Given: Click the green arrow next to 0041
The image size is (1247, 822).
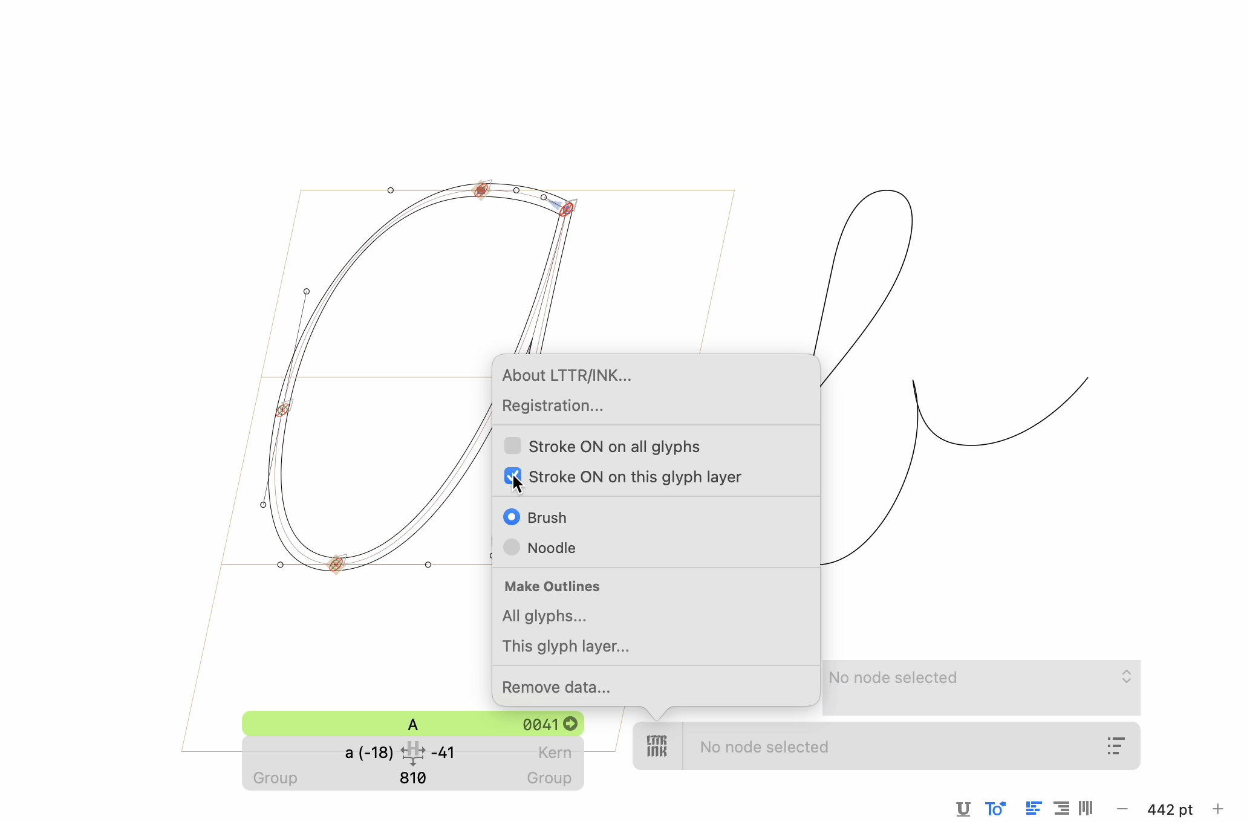Looking at the screenshot, I should tap(570, 723).
